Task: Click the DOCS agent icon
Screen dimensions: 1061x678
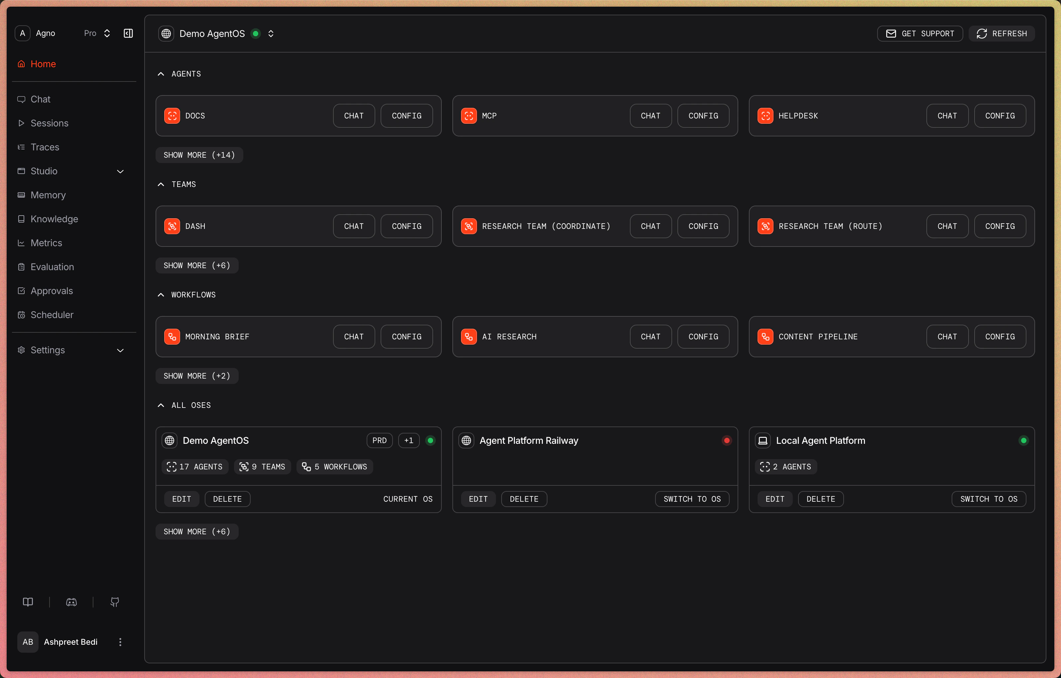Action: point(172,115)
